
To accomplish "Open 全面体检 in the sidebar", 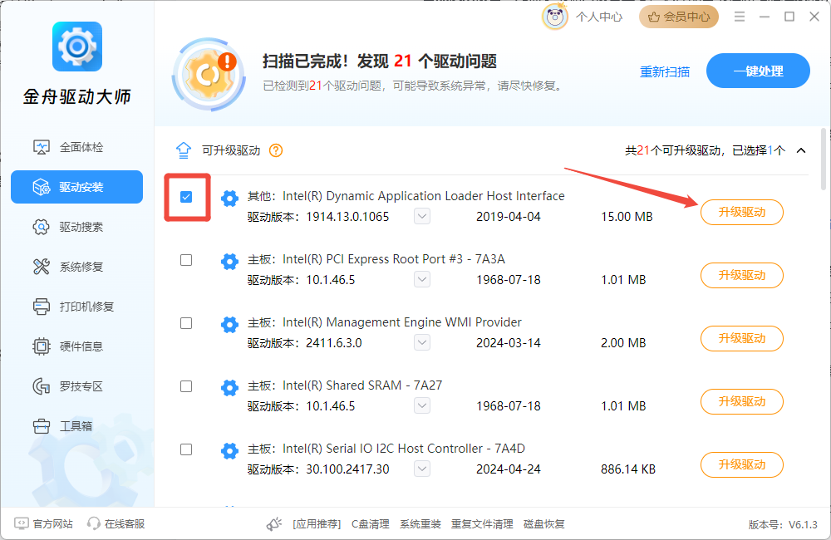I will click(76, 147).
